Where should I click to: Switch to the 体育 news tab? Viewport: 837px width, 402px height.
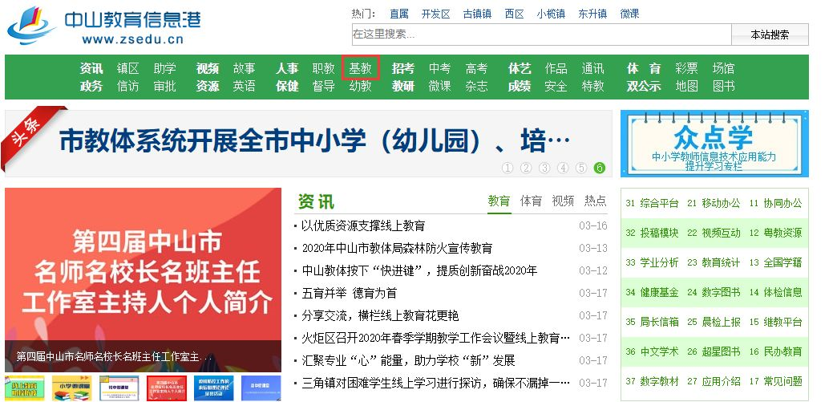point(531,201)
